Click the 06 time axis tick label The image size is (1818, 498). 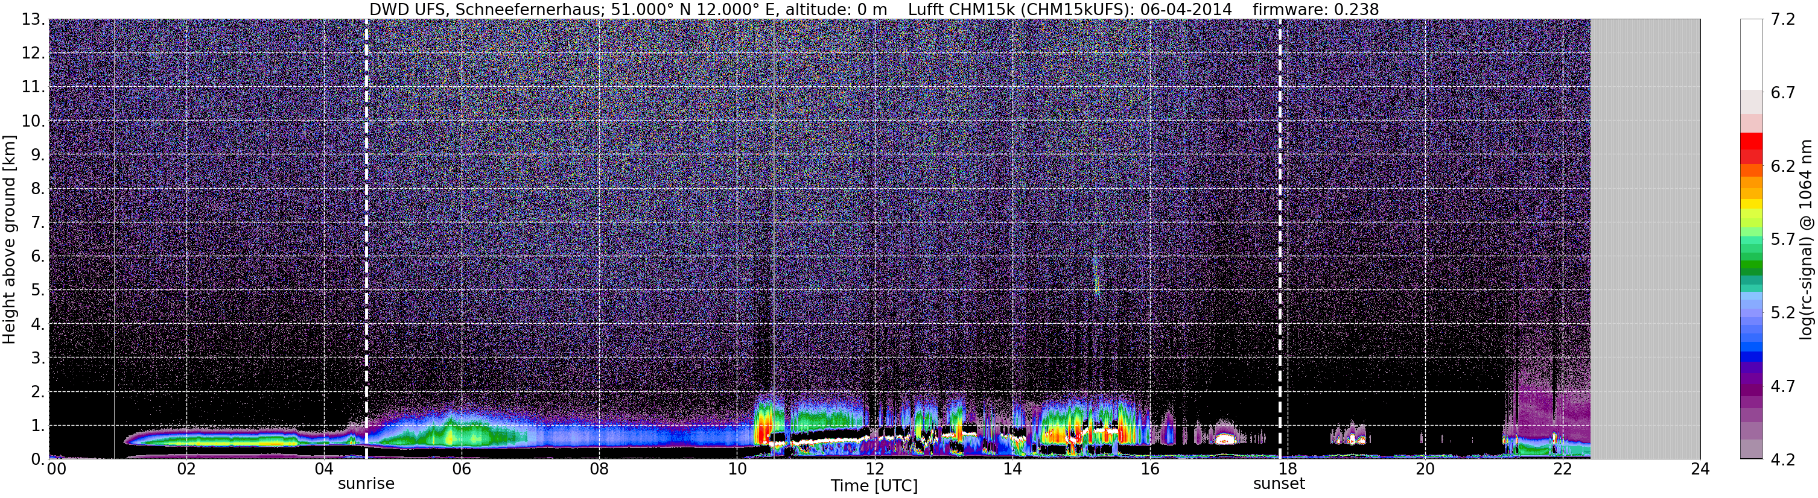[461, 469]
